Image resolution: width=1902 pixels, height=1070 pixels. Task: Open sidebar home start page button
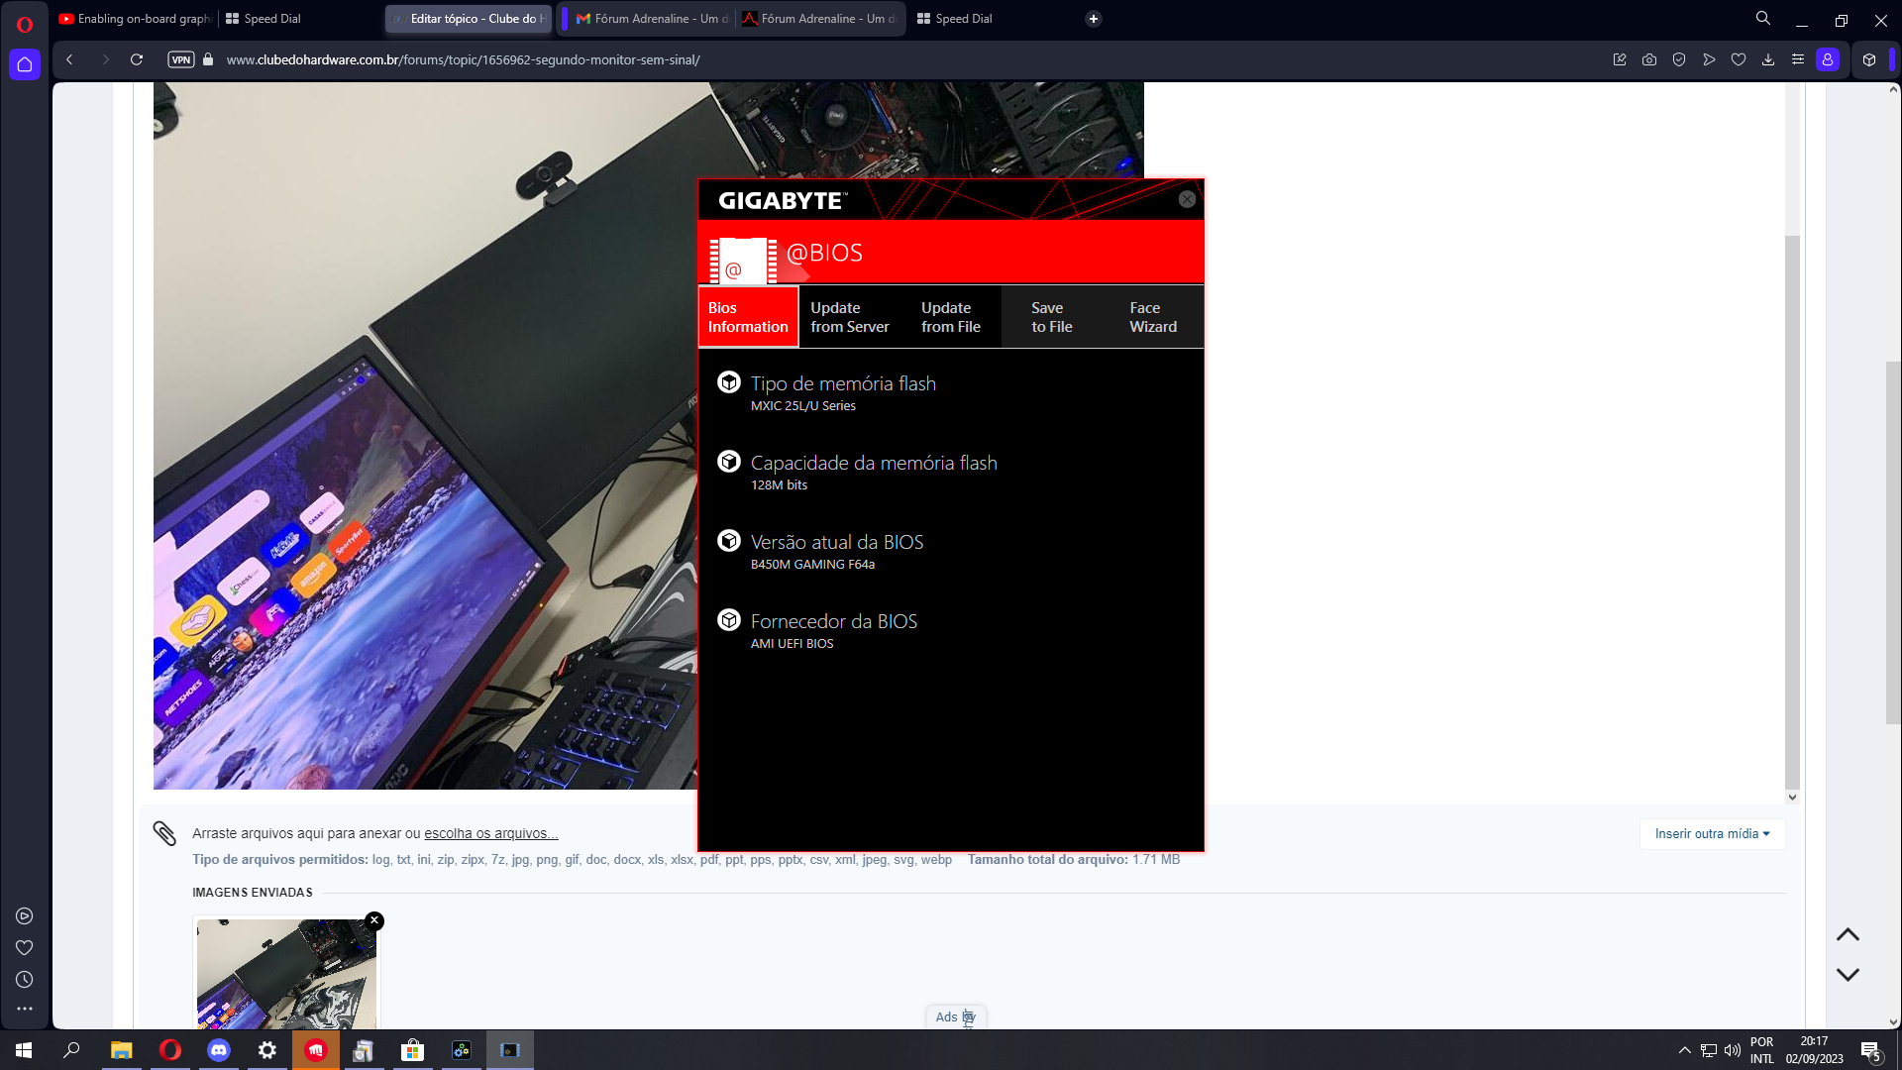[25, 64]
